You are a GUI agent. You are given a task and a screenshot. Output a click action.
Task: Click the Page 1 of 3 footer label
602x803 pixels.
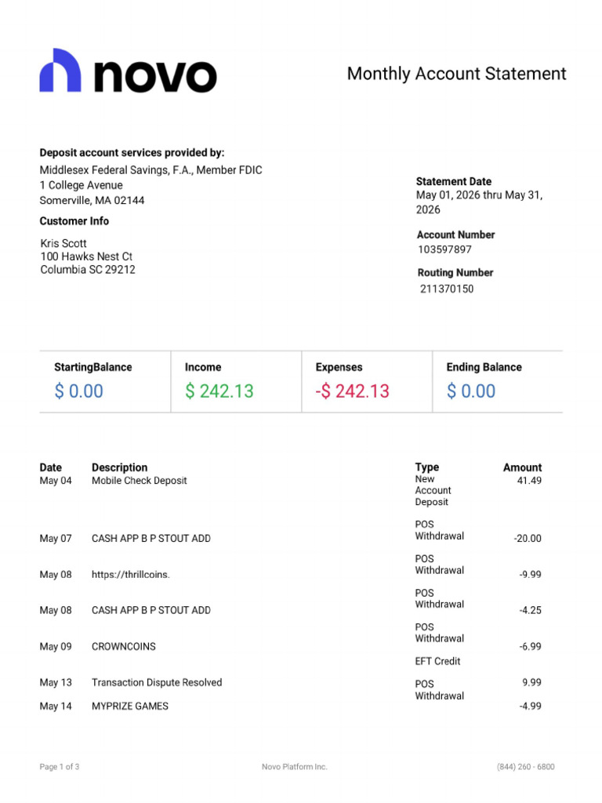click(60, 767)
